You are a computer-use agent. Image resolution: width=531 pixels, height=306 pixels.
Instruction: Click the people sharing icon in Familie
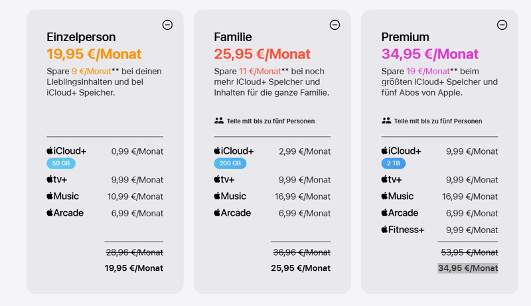pyautogui.click(x=219, y=121)
